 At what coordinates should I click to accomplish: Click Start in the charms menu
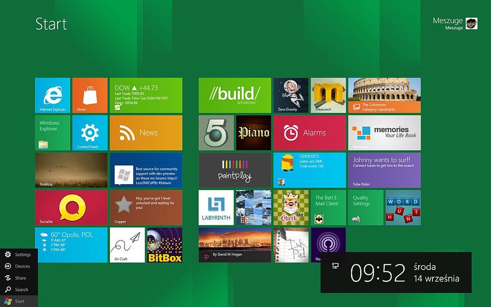[x=19, y=301]
